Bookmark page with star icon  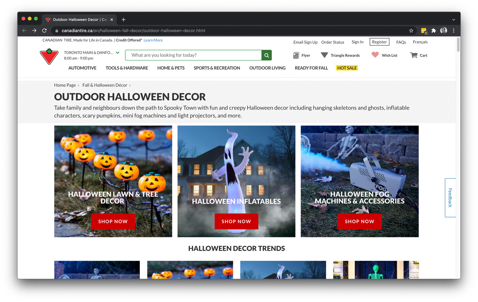[411, 31]
